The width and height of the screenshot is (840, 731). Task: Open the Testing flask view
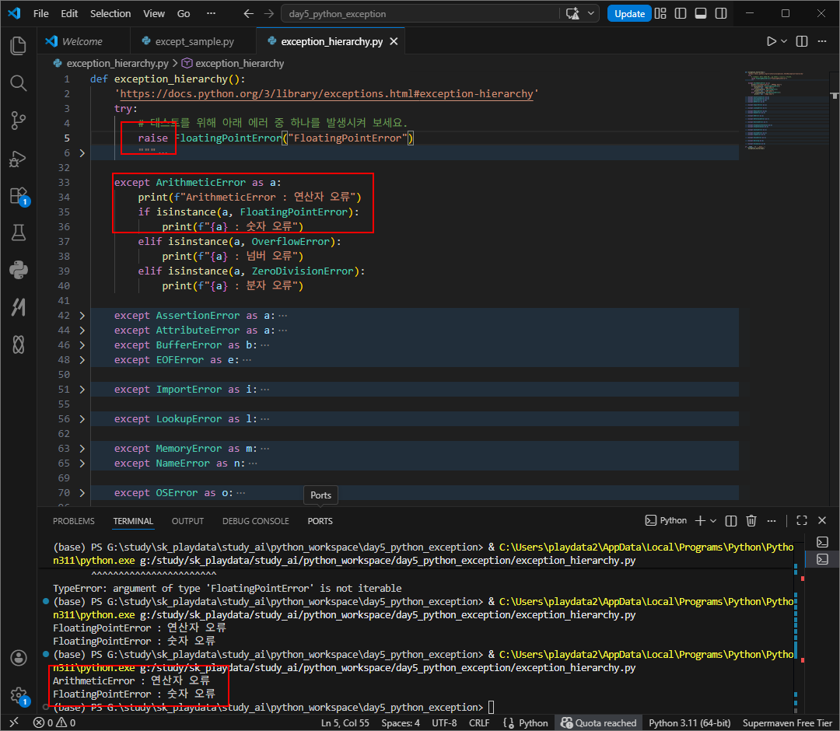pos(18,233)
